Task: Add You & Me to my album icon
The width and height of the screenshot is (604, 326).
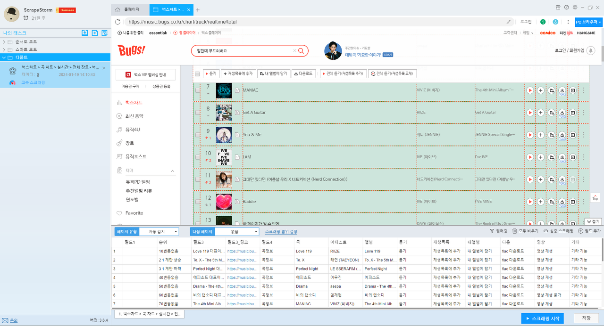Action: [x=552, y=135]
